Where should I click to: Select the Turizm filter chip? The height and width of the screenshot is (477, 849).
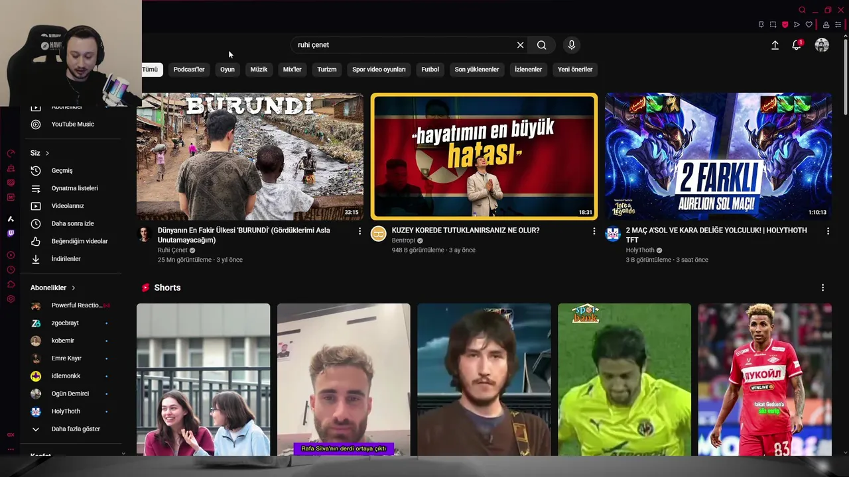click(x=327, y=70)
